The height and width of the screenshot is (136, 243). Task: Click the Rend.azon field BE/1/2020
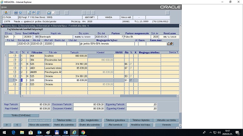(169, 37)
